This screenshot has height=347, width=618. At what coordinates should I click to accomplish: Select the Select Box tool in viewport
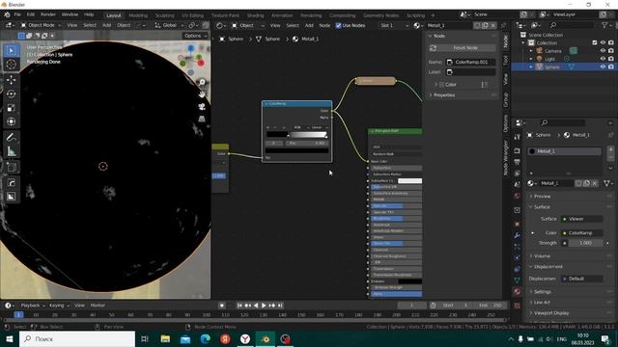(x=11, y=51)
